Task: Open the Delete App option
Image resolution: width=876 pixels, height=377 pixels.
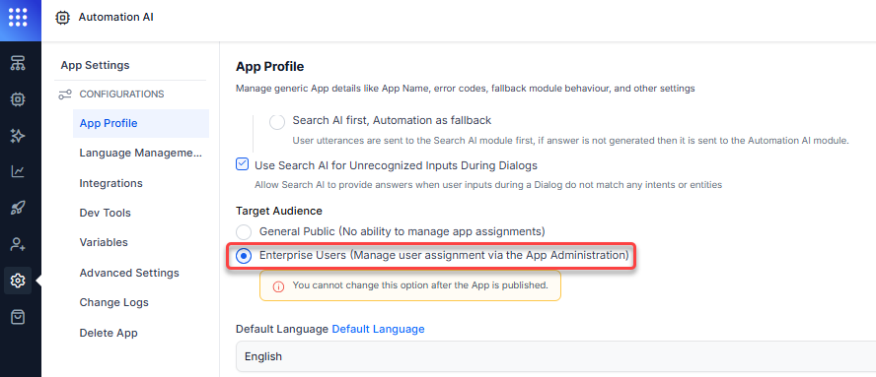Action: pyautogui.click(x=109, y=333)
